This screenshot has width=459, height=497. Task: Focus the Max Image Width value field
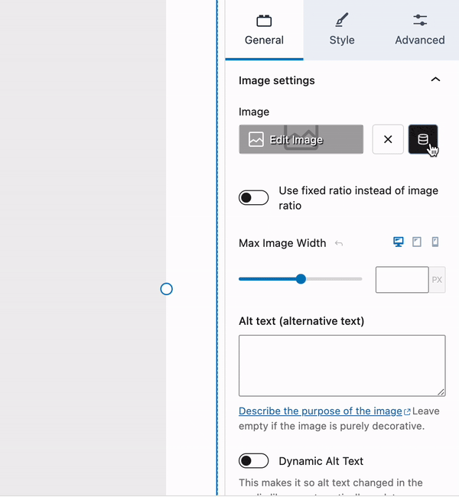(x=402, y=280)
